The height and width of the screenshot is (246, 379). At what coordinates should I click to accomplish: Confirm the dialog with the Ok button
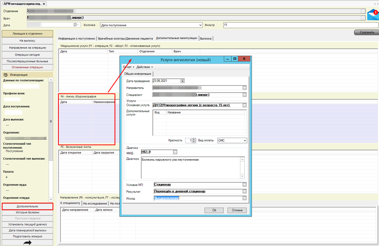coord(214,210)
